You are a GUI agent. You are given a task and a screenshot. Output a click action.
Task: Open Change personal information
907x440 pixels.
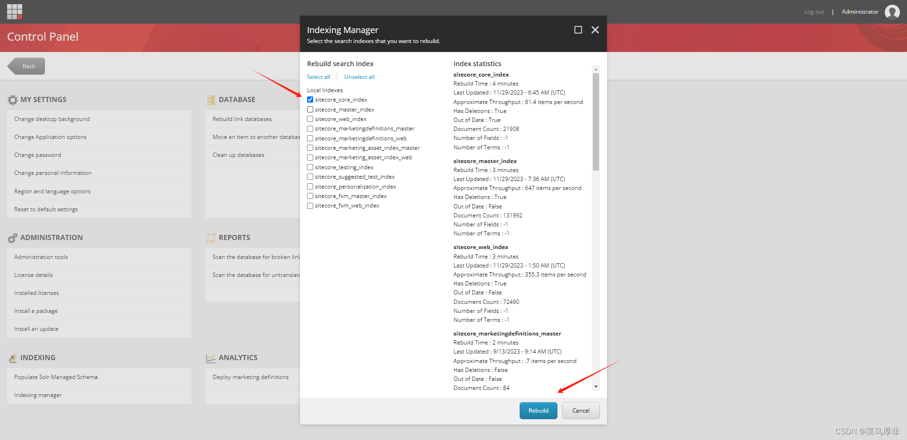pos(99,173)
